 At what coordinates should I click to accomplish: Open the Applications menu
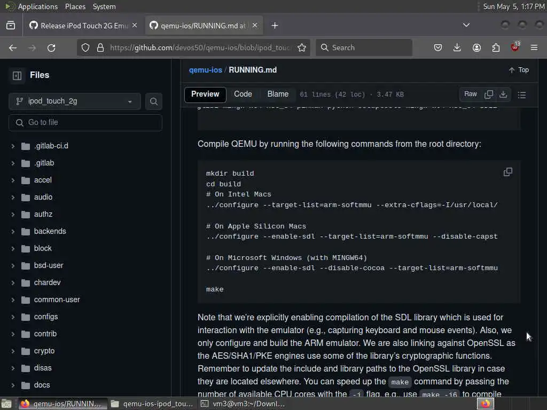coord(37,6)
